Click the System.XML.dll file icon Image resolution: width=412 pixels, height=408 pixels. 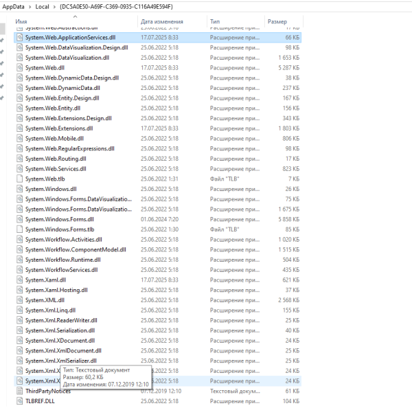[x=19, y=300]
